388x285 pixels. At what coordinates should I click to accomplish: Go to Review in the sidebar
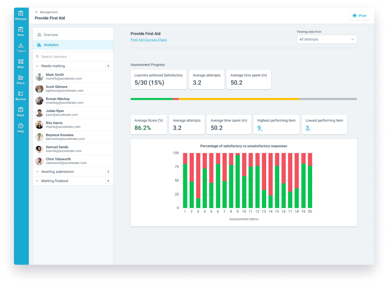tap(21, 96)
